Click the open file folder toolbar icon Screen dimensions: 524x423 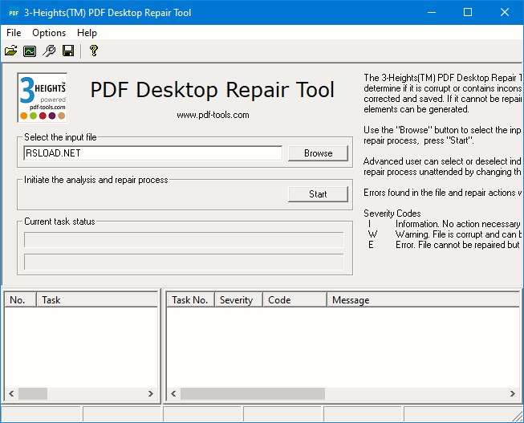coord(10,51)
